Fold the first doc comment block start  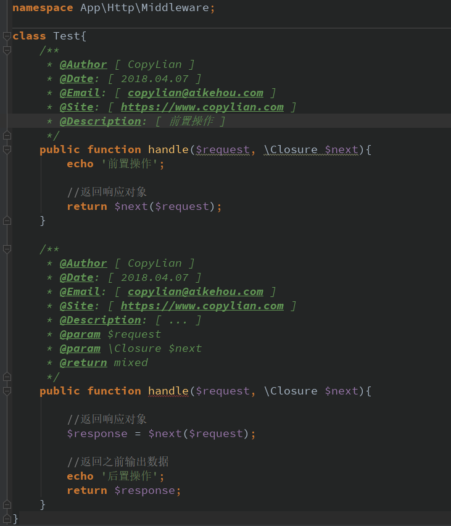(x=7, y=50)
